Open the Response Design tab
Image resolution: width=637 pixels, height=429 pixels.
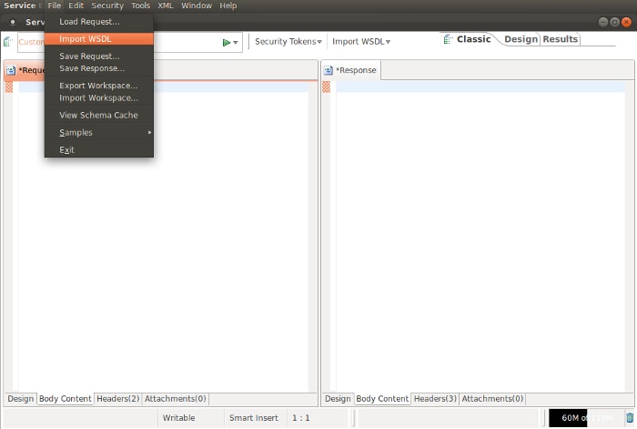(x=338, y=399)
